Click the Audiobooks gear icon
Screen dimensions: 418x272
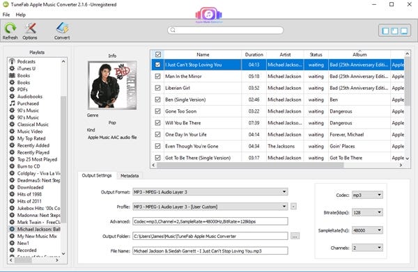[12, 96]
